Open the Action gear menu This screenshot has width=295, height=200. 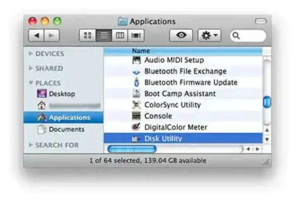(209, 35)
